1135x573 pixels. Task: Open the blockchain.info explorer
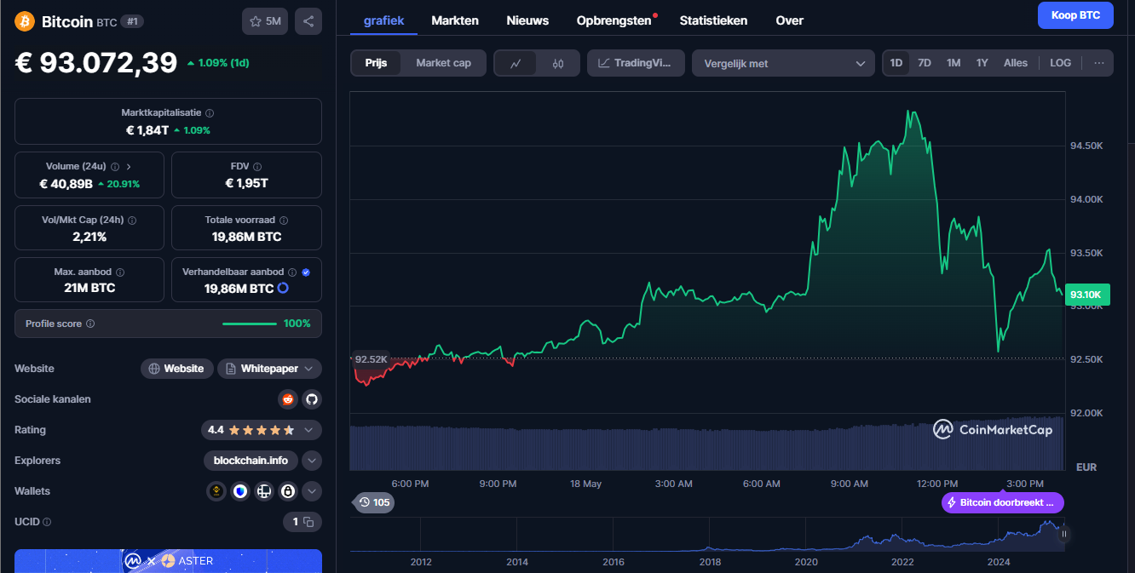[251, 461]
